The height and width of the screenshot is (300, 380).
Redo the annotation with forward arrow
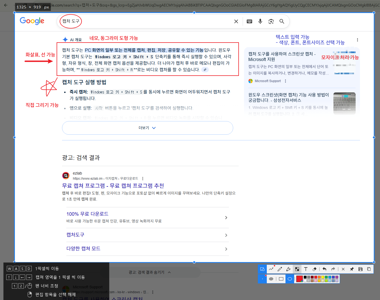click(333, 269)
